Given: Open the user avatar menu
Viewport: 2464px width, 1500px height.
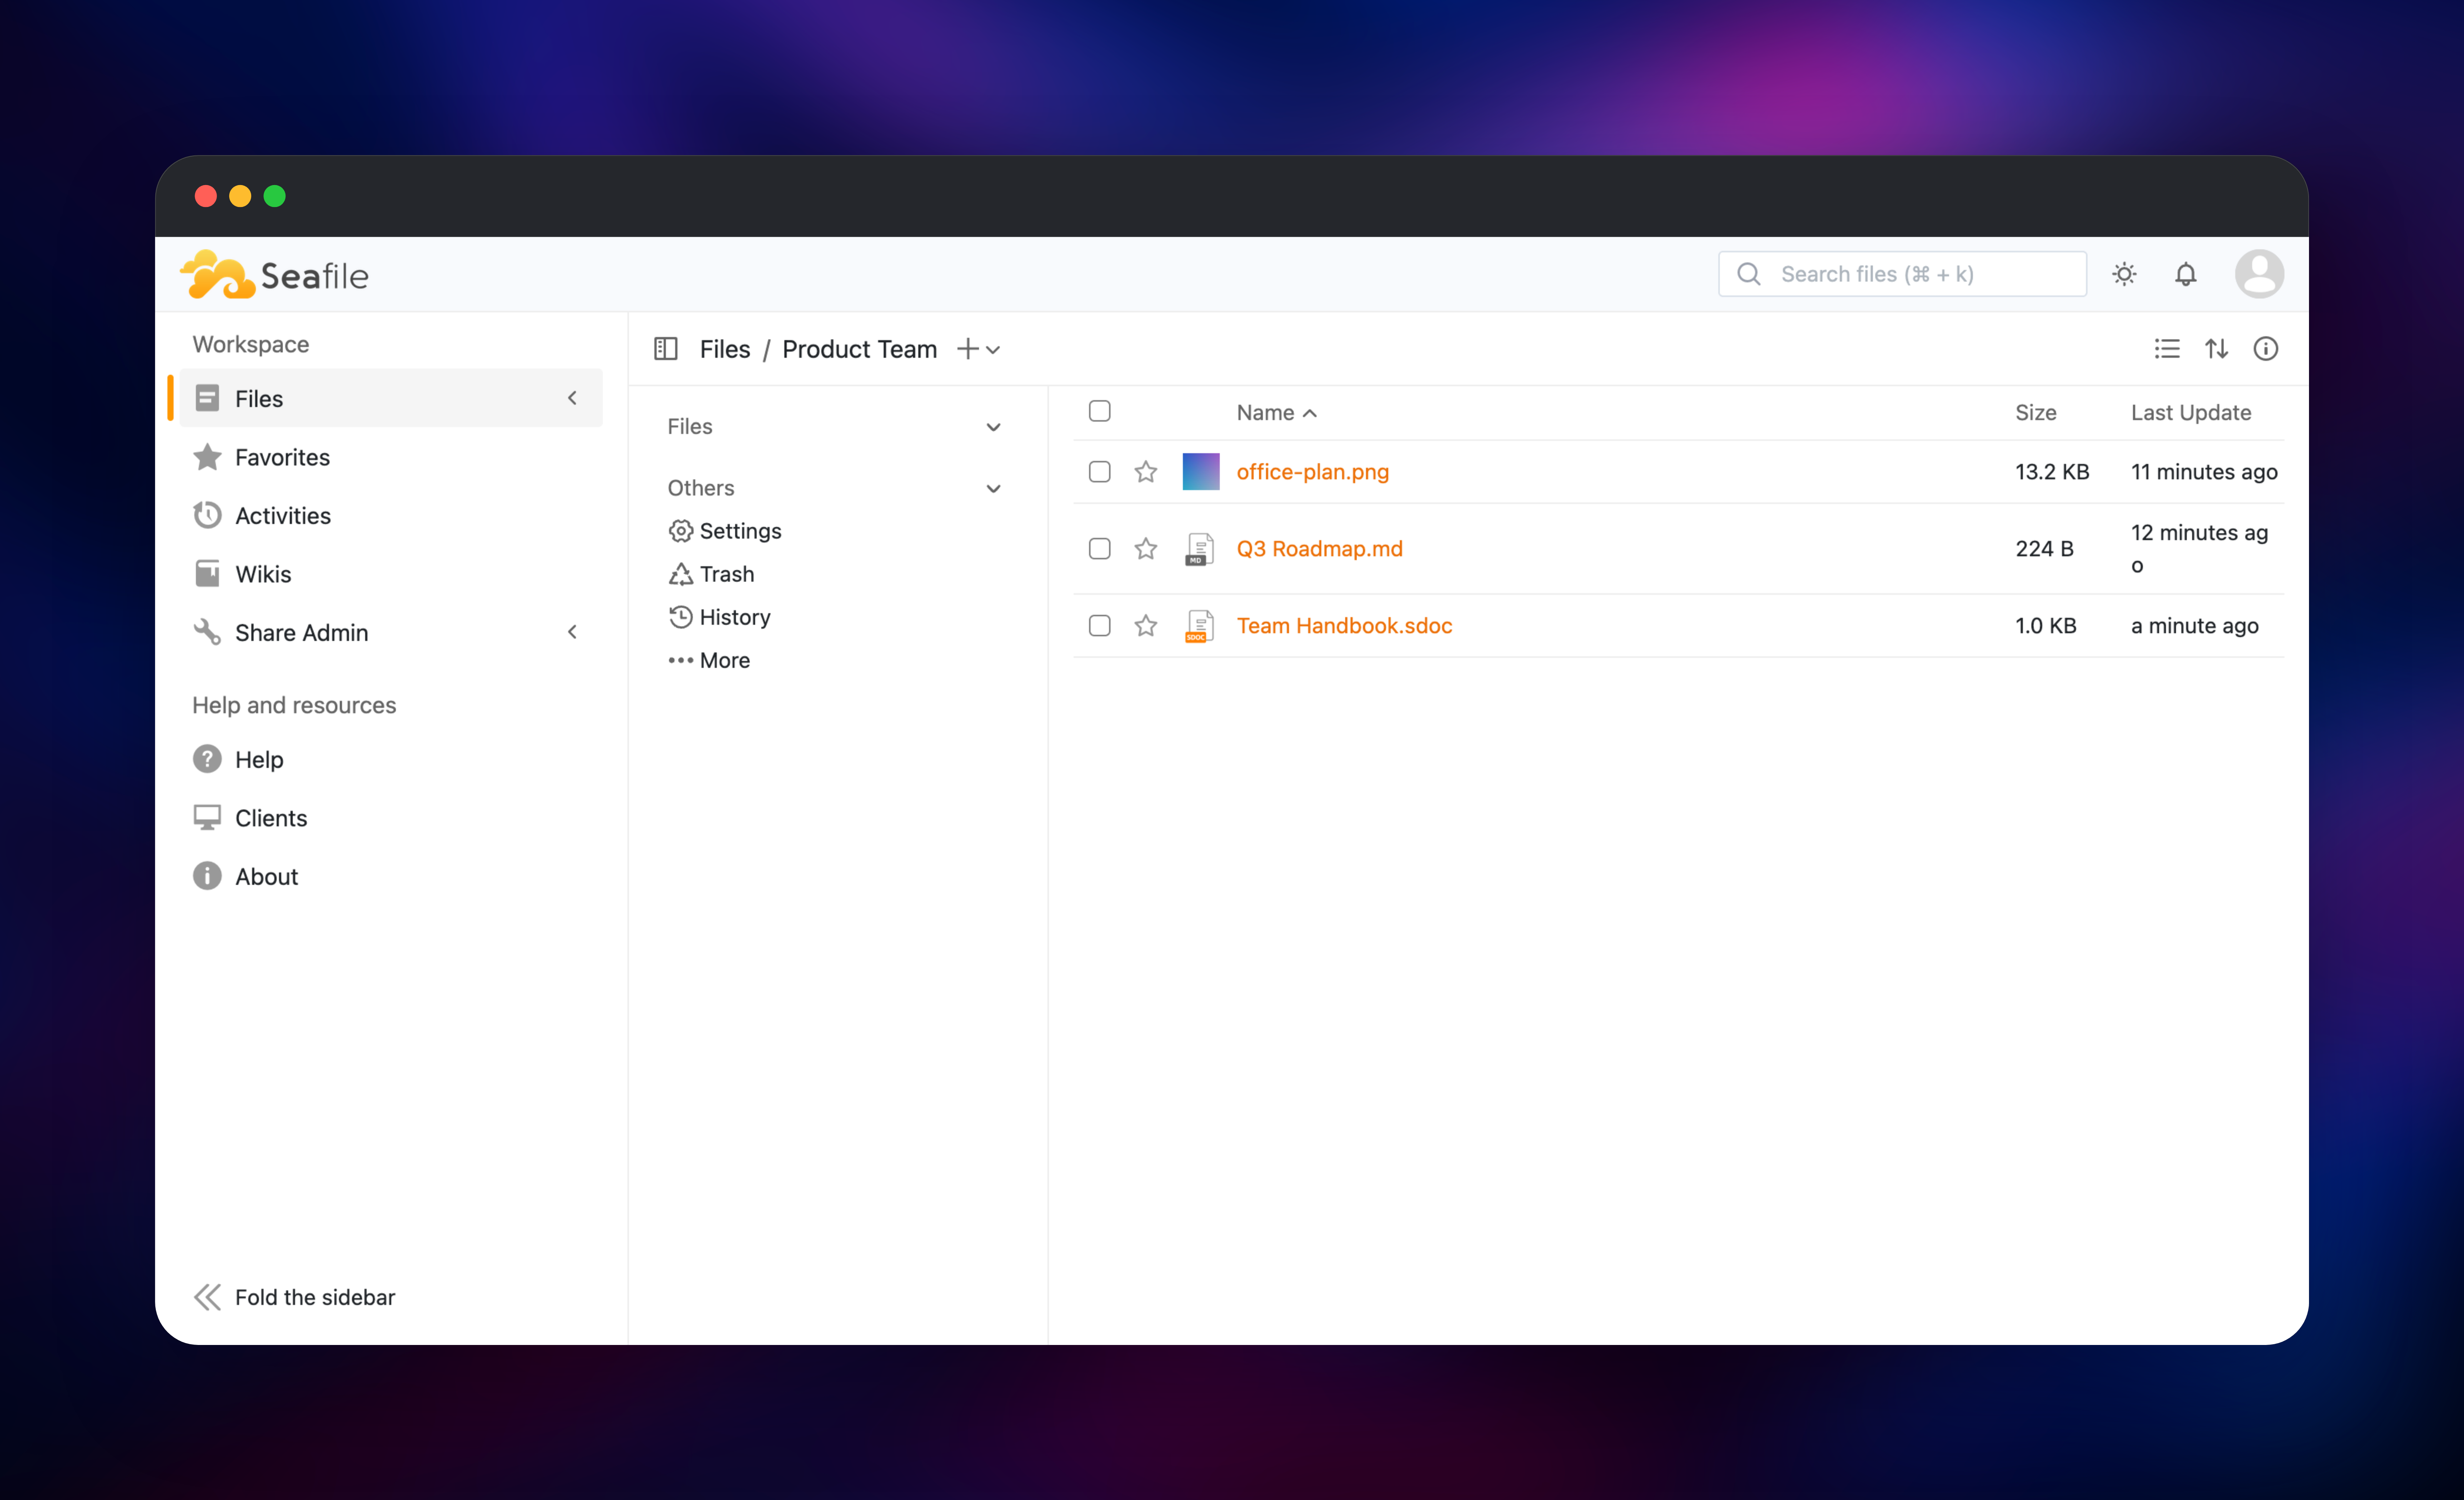Looking at the screenshot, I should tap(2259, 274).
